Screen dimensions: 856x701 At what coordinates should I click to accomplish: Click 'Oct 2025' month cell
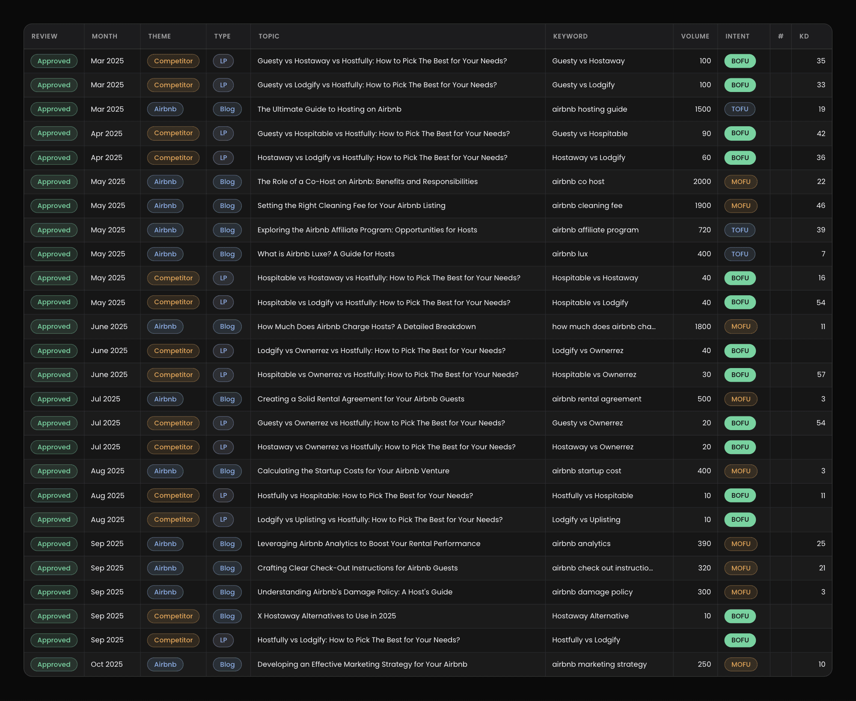coord(107,664)
